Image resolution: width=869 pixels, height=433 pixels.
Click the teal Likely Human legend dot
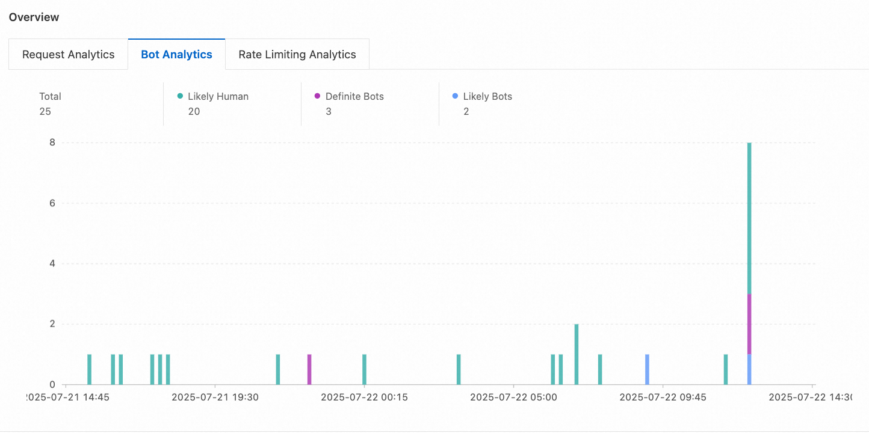179,96
